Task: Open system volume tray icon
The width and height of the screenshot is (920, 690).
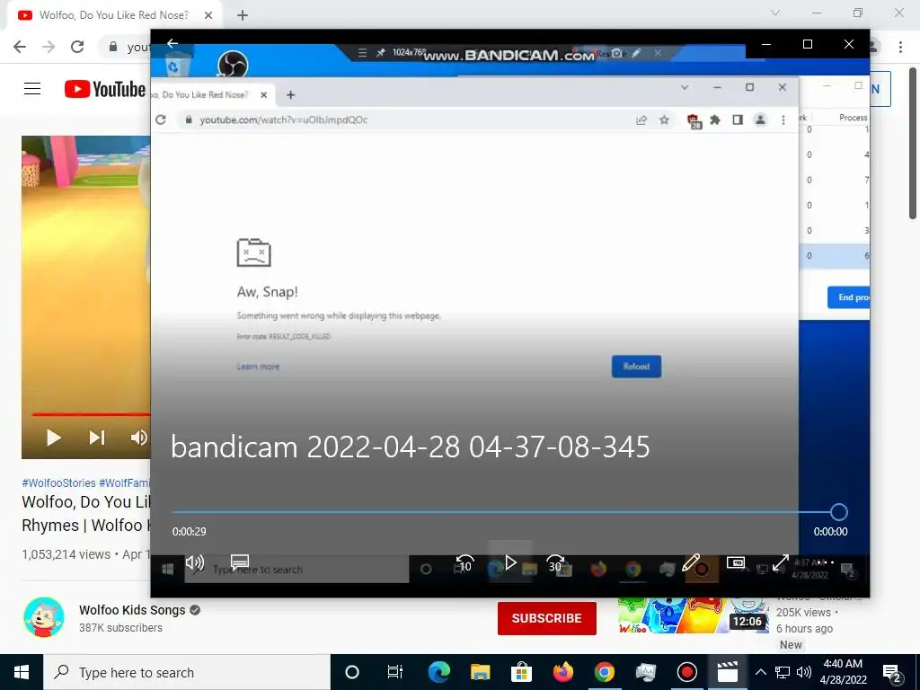Action: [804, 672]
